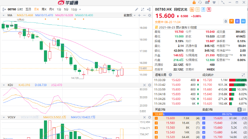
Task: Open more timeframes dropdown arrow
Action: 80,10
